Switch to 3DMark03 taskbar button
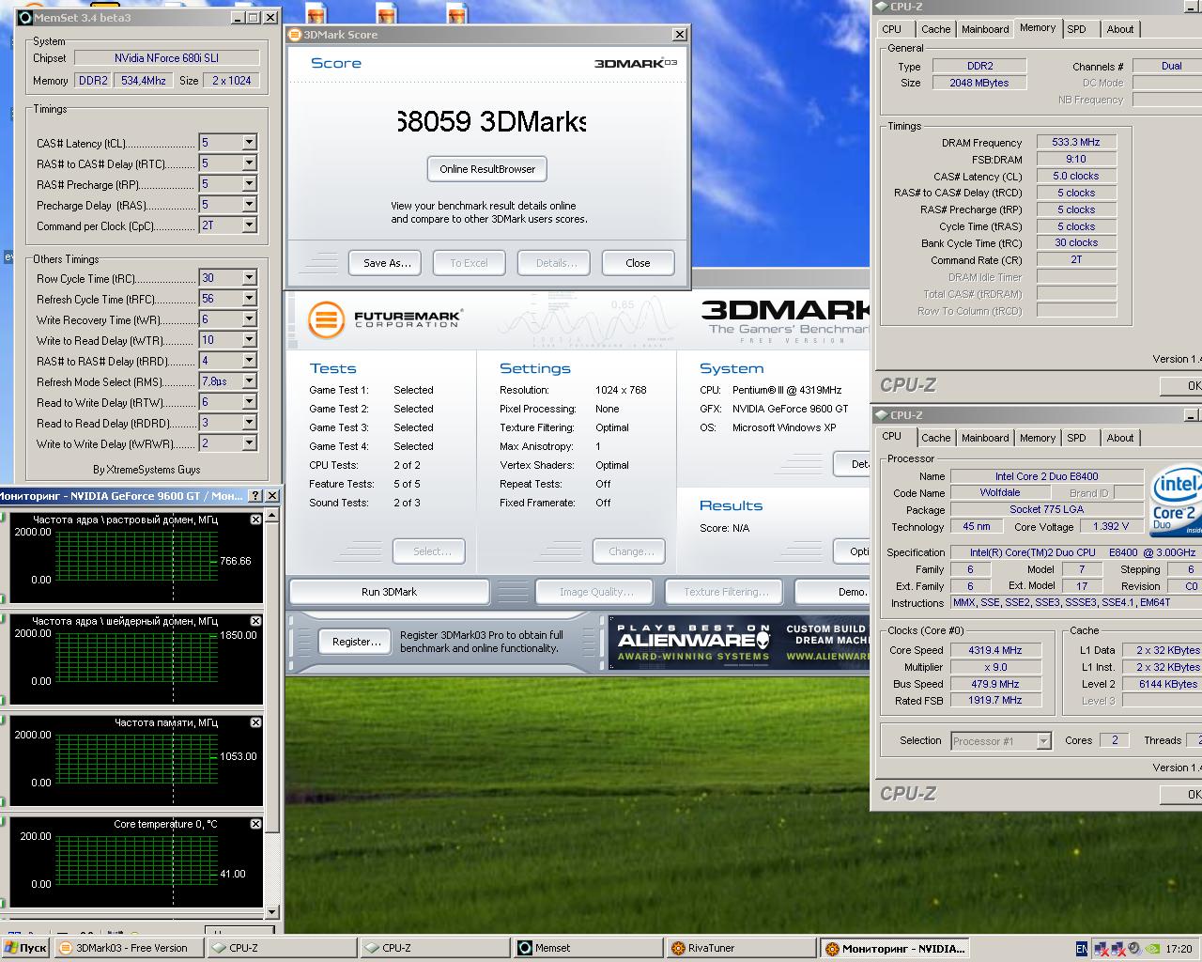Image resolution: width=1202 pixels, height=962 pixels. point(130,948)
